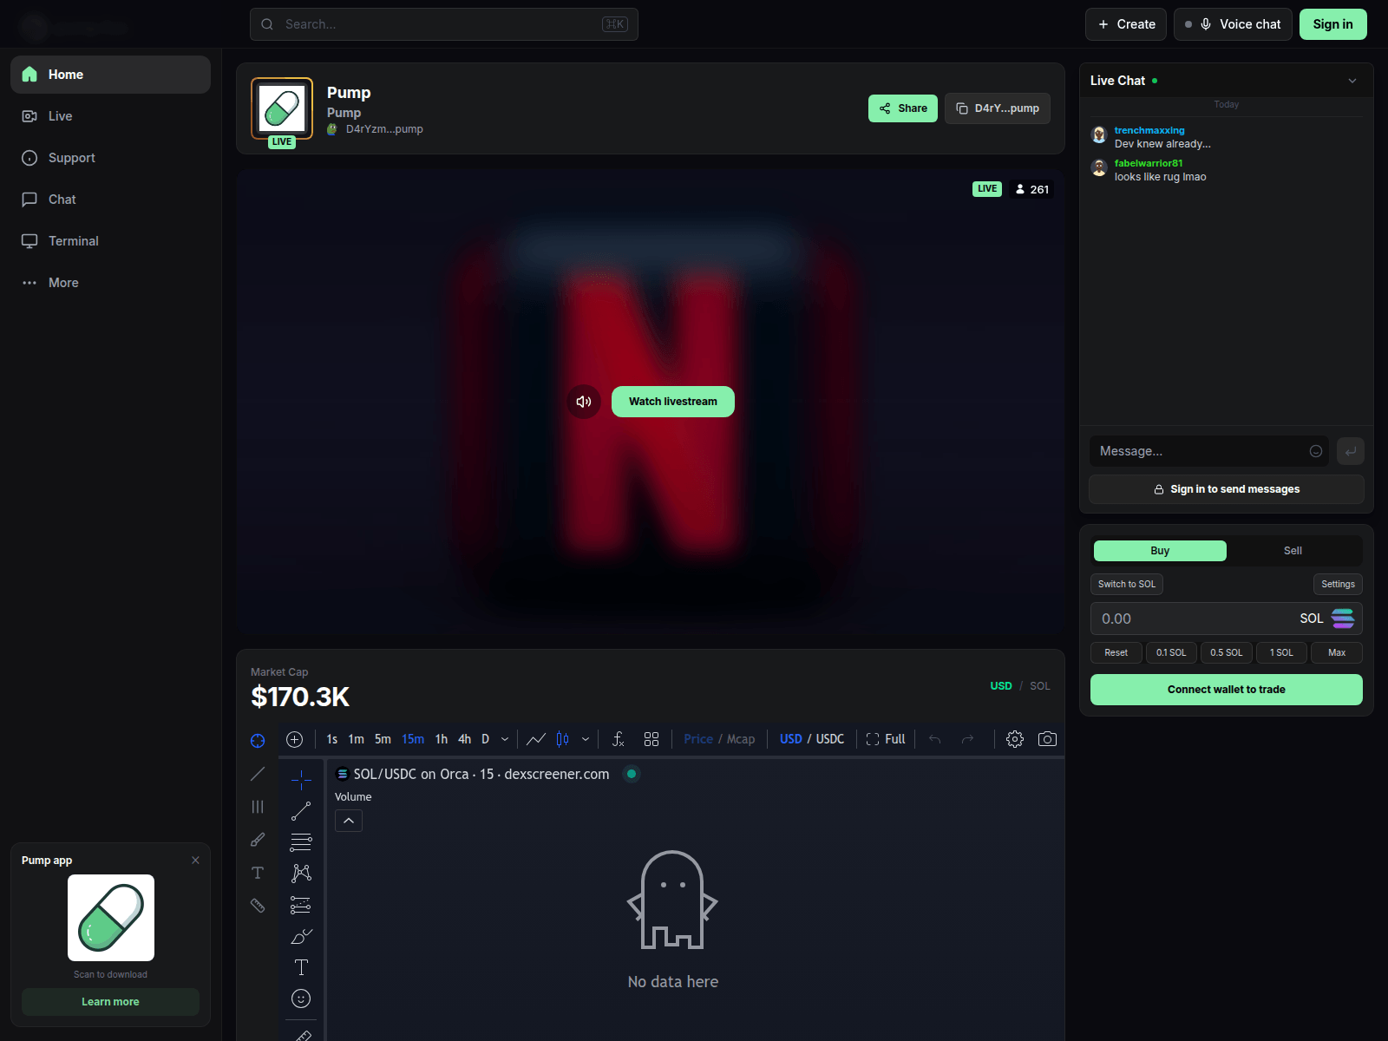Switch market cap display to SOL

click(x=1040, y=686)
